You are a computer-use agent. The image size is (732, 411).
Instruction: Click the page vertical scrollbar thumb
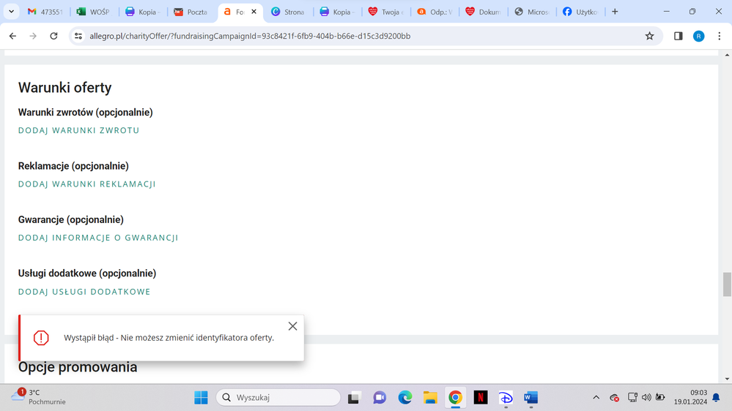tap(727, 284)
